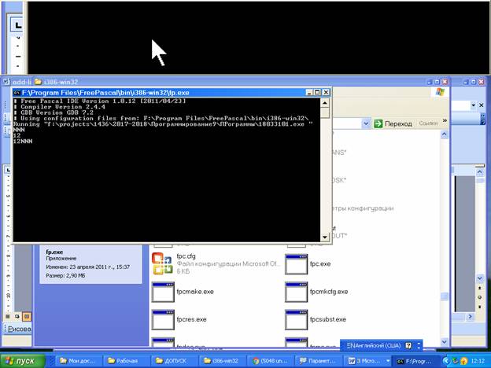The height and width of the screenshot is (368, 491).
Task: Click the fpcres.exe file name
Action: pyautogui.click(x=191, y=319)
